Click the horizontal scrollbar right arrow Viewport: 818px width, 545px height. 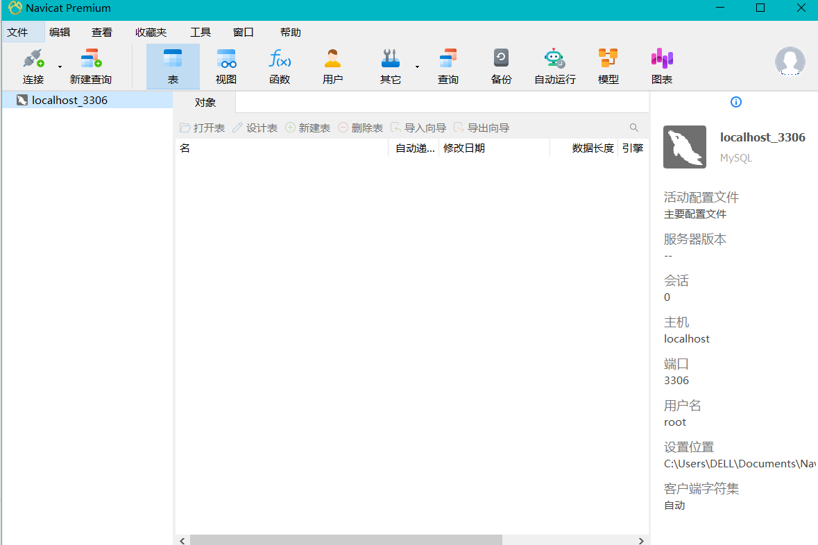[x=641, y=540]
